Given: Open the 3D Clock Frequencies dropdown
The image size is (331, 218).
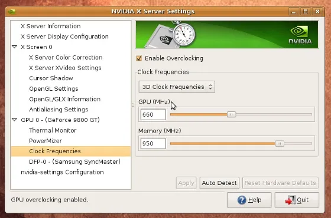Looking at the screenshot, I should point(177,87).
